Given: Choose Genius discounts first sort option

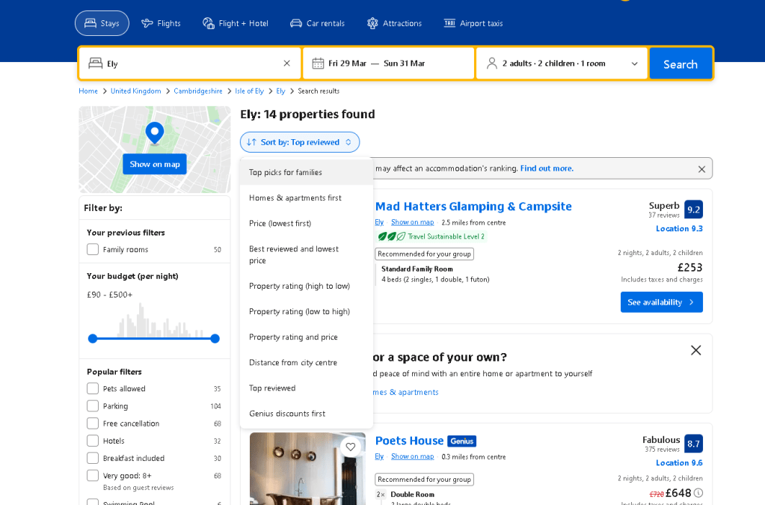Looking at the screenshot, I should tap(307, 413).
